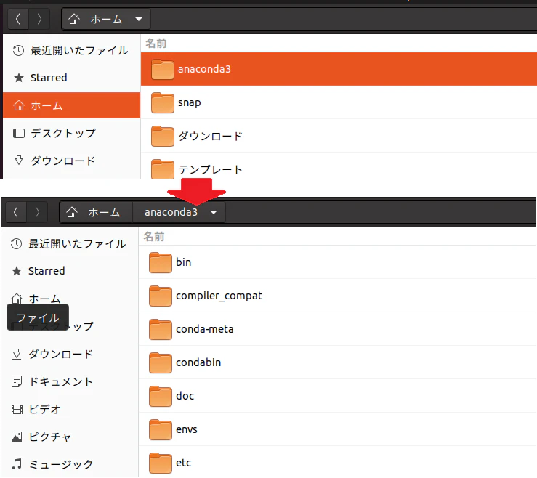Screen dimensions: 537x478
Task: Click the Starred star icon in lower sidebar
Action: click(x=17, y=271)
